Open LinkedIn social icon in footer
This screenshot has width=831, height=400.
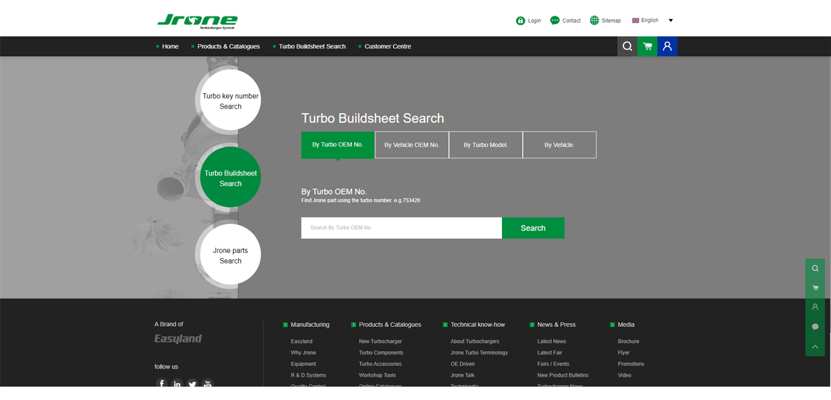click(x=177, y=383)
